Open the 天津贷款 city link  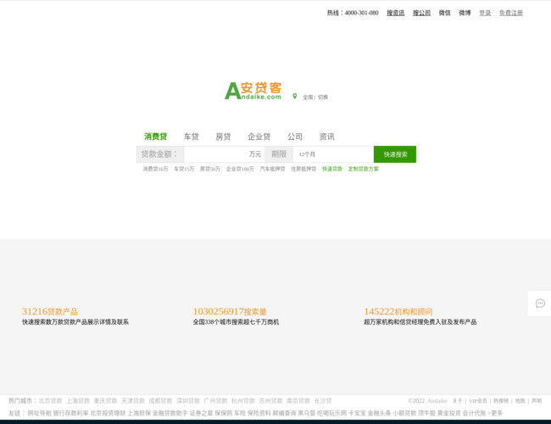[133, 401]
